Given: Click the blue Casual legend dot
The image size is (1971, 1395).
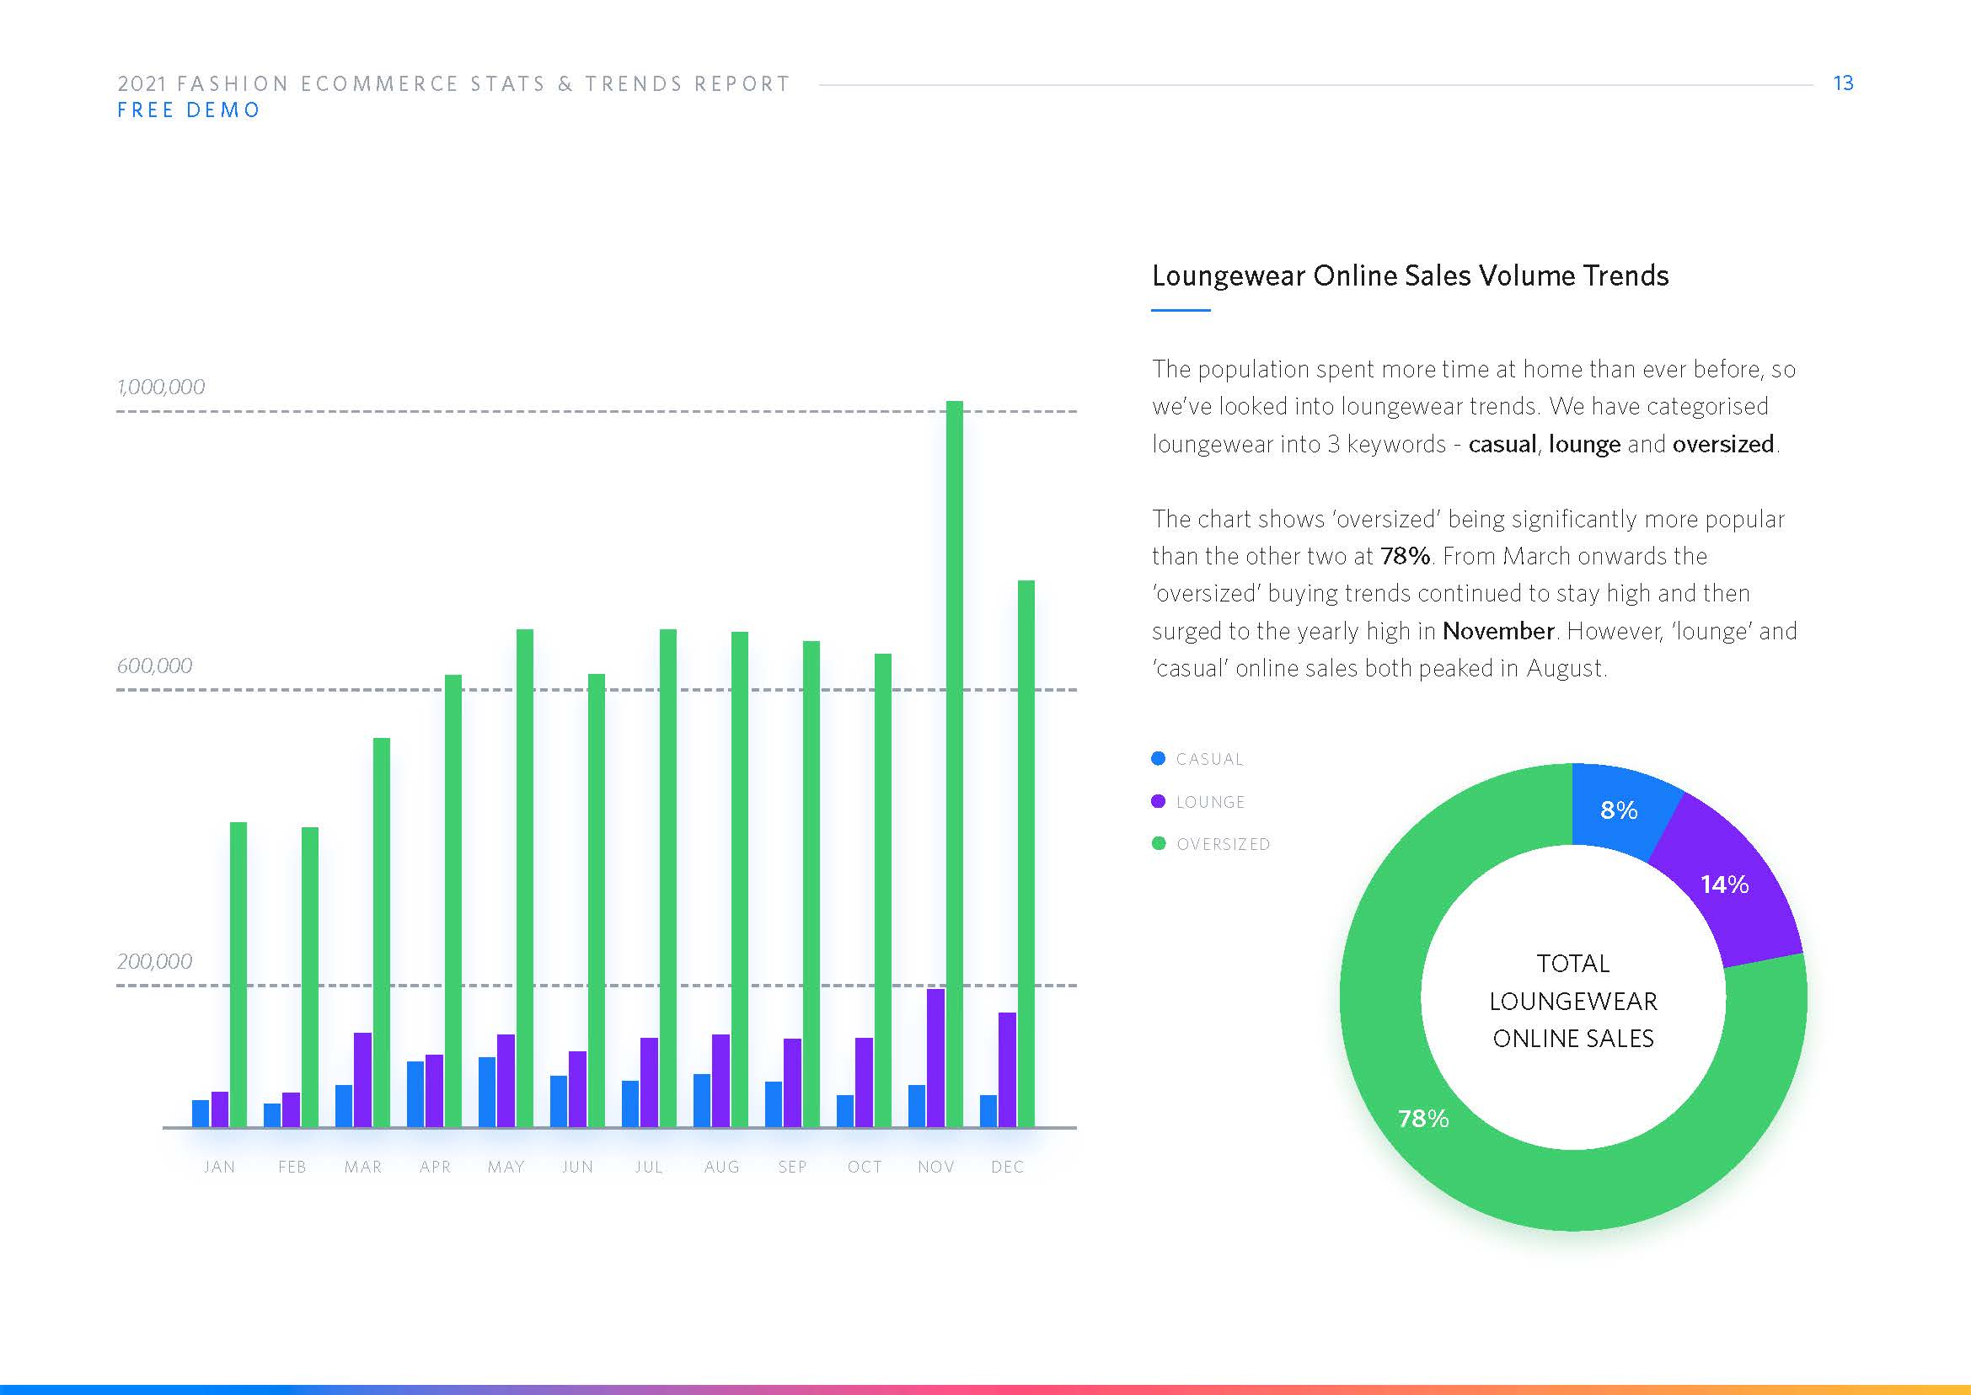Looking at the screenshot, I should 1157,758.
